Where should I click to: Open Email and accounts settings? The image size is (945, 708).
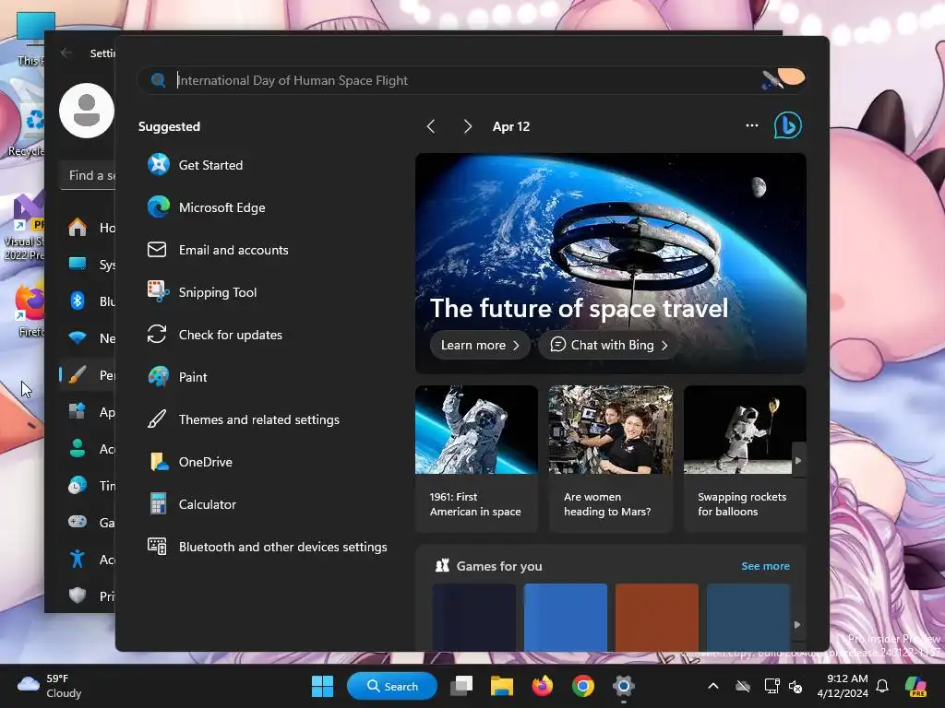click(x=218, y=250)
